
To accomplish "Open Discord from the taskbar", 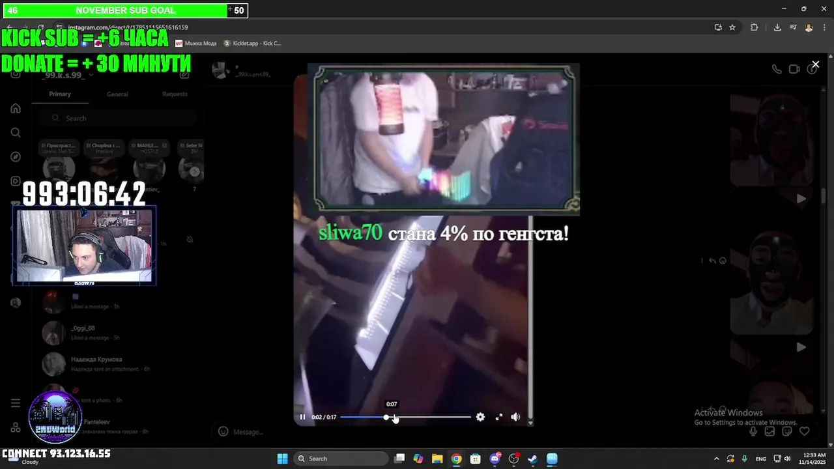I will (495, 459).
